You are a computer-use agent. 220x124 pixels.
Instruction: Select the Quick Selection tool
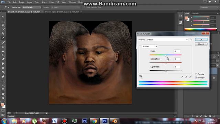pos(3,29)
